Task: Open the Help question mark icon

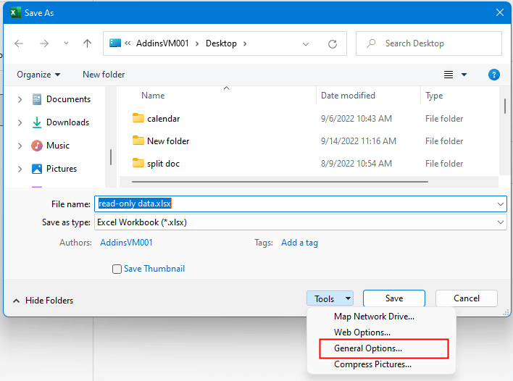Action: [494, 75]
